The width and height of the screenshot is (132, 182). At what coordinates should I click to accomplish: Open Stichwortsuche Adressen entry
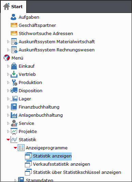tap(46, 33)
